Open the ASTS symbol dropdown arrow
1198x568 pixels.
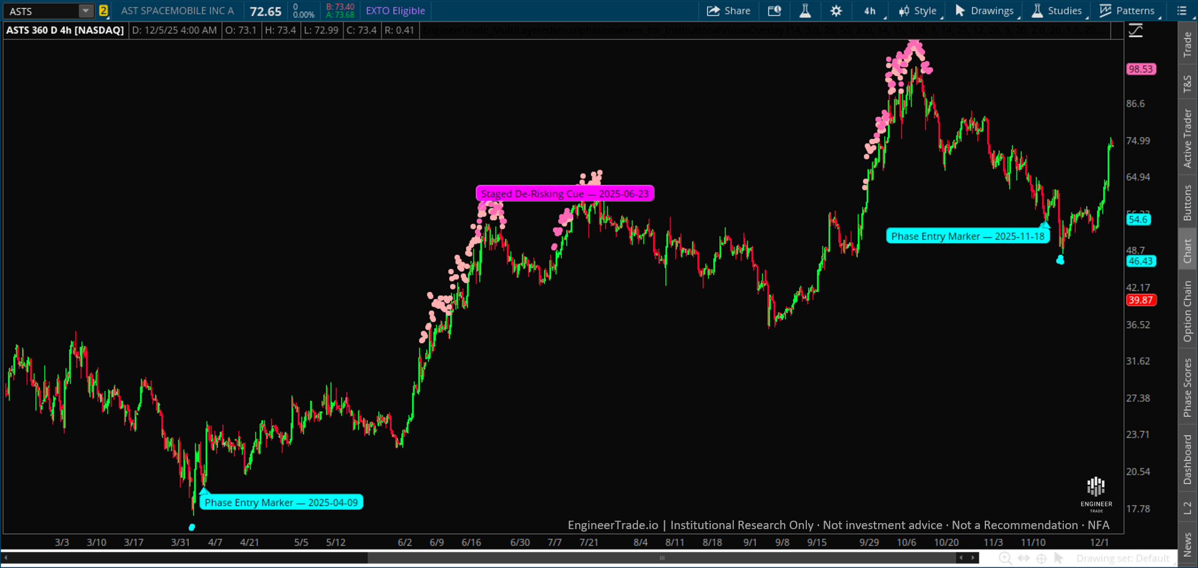tap(86, 11)
